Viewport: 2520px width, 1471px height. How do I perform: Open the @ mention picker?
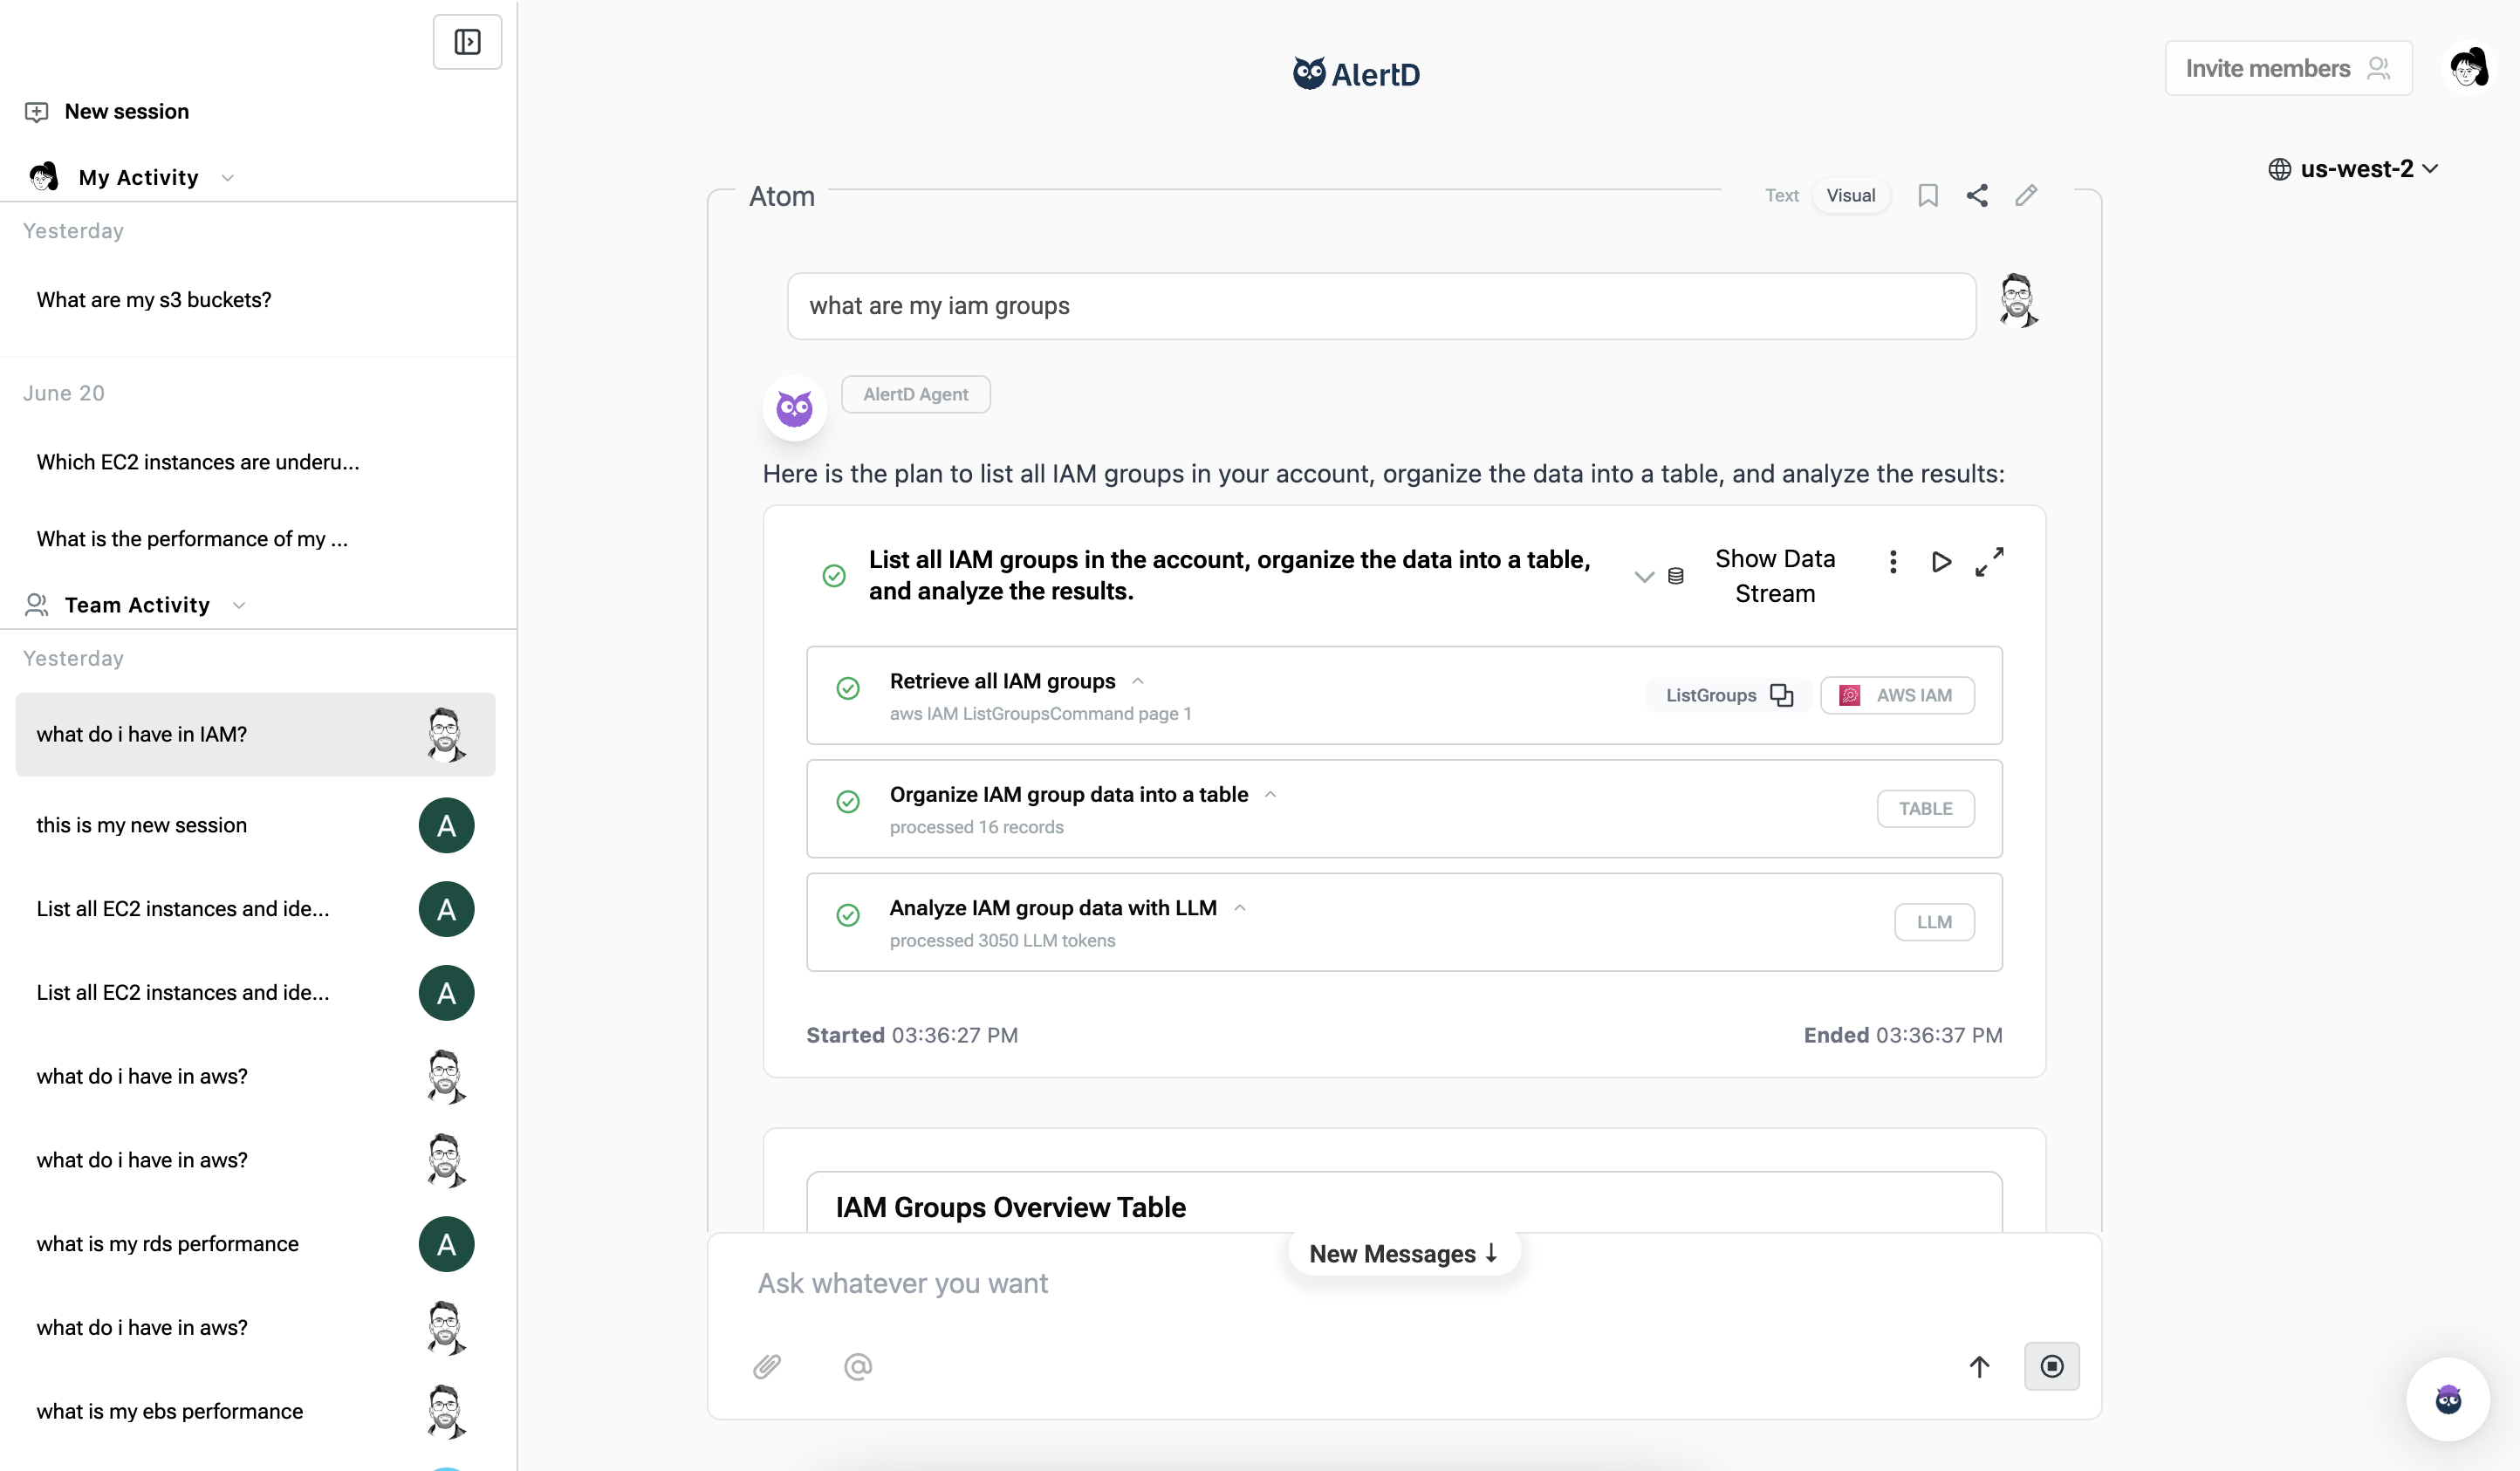pos(858,1366)
